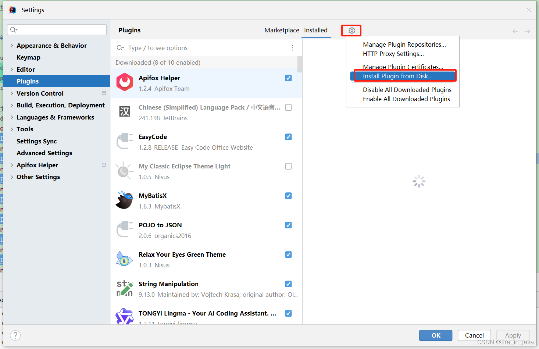Click the My Classic Eclipse Theme icon
This screenshot has height=349, width=539.
[125, 171]
